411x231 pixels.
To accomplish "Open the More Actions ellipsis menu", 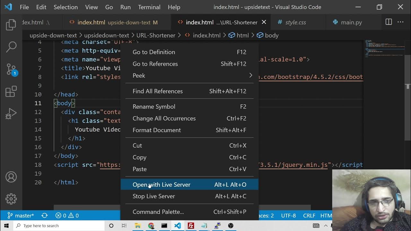I will pyautogui.click(x=400, y=22).
